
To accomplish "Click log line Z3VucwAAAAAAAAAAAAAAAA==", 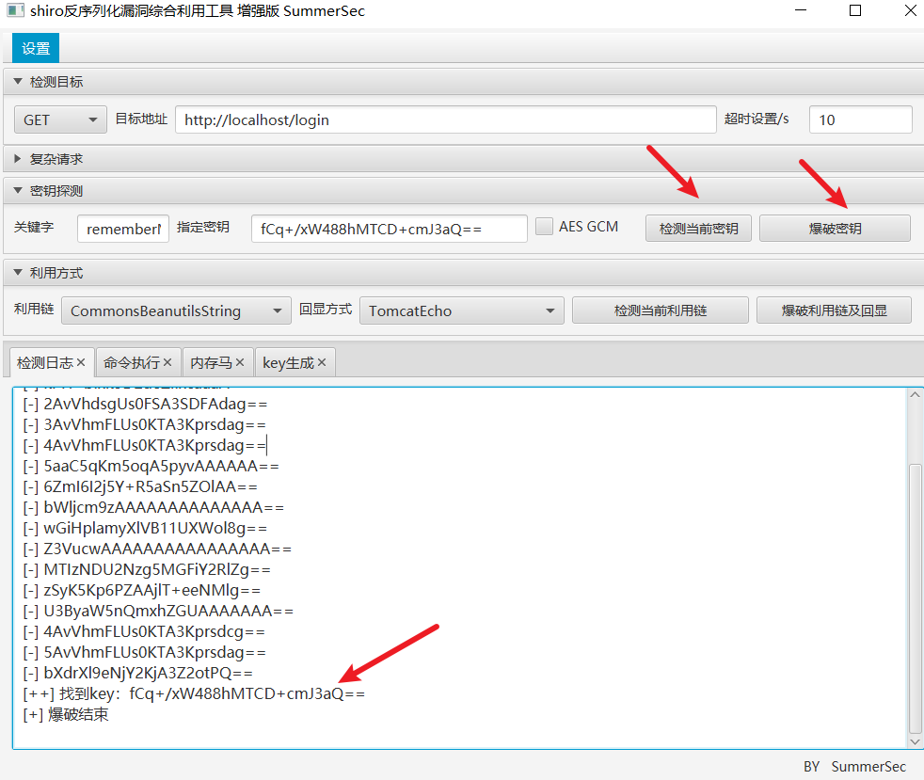I will [x=157, y=549].
